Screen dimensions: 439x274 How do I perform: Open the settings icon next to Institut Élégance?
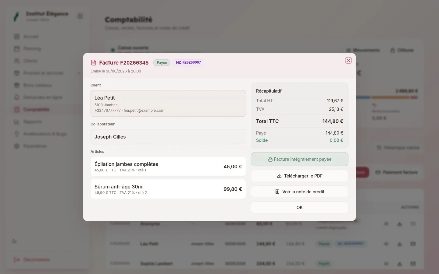[x=80, y=16]
